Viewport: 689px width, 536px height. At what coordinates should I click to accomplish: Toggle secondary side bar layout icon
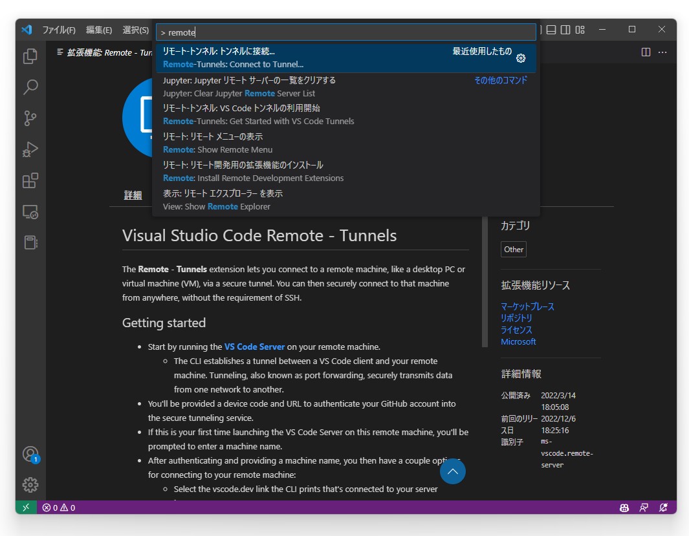(x=565, y=29)
